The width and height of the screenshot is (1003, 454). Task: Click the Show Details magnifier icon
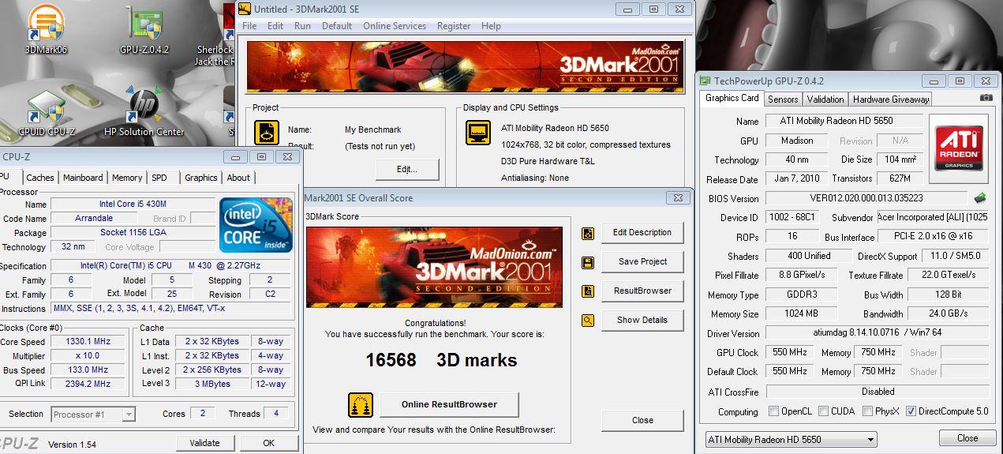pyautogui.click(x=588, y=321)
